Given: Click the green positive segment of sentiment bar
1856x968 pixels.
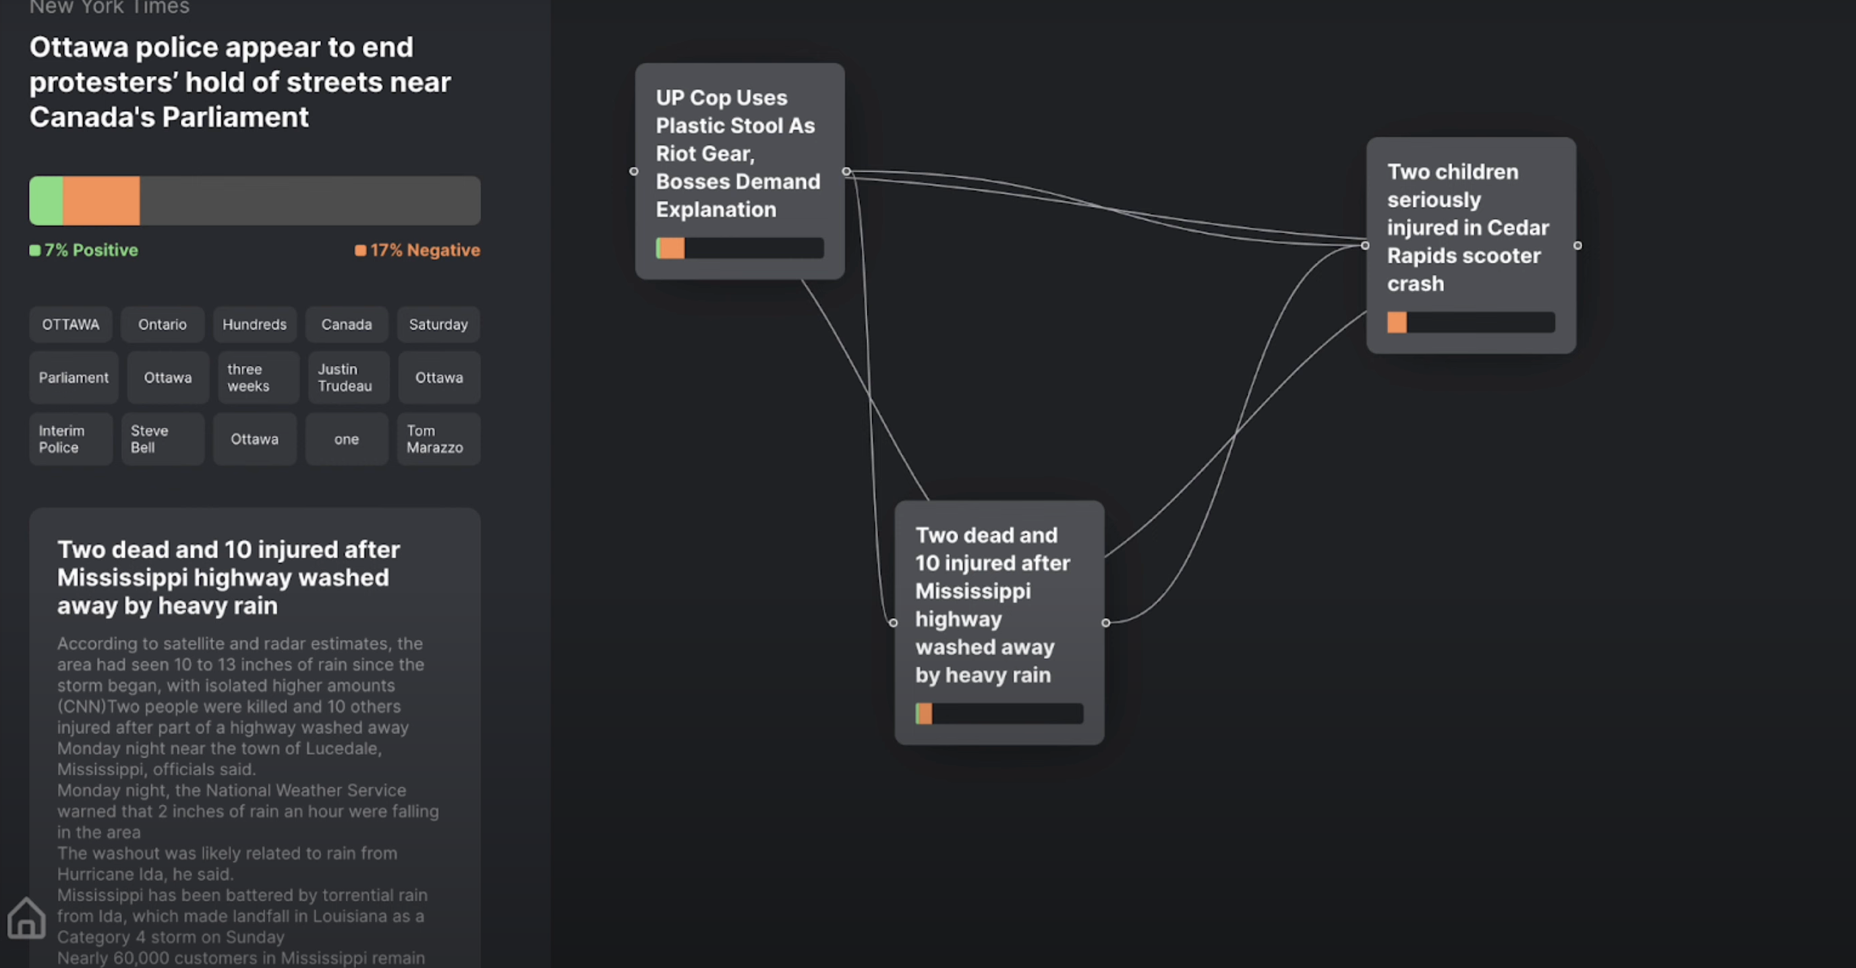Looking at the screenshot, I should [46, 201].
